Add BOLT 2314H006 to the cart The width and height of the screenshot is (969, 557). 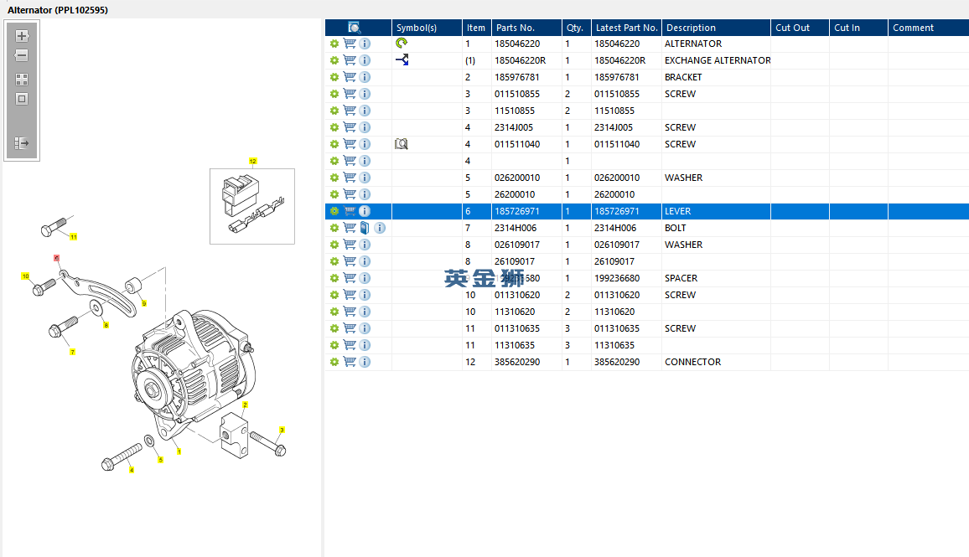click(x=350, y=228)
